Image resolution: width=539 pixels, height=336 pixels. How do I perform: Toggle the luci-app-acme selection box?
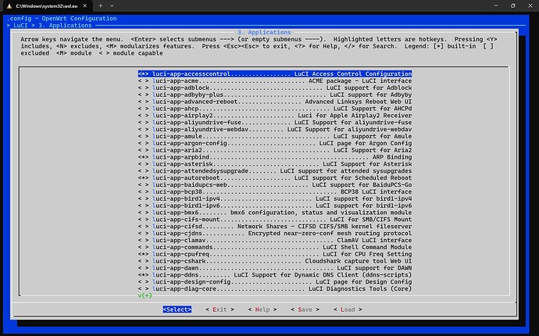pyautogui.click(x=144, y=80)
